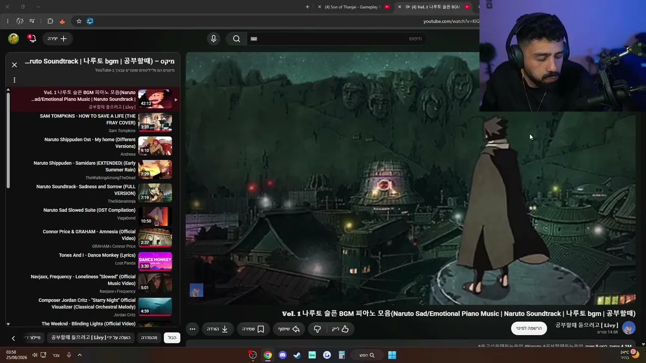Open Chrome from the taskbar

267,355
